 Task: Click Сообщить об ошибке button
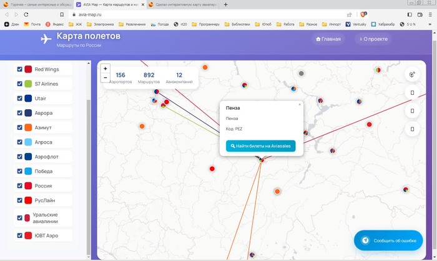(x=388, y=240)
